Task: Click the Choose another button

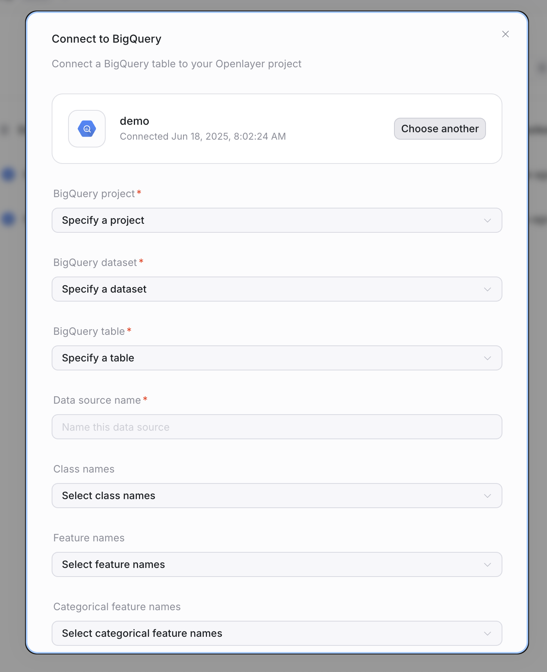Action: point(439,129)
